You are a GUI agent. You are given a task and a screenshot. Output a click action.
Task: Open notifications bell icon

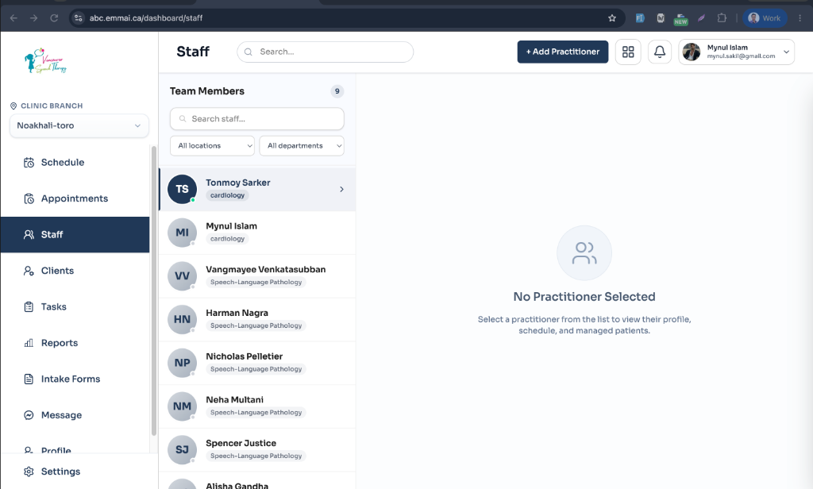tap(660, 52)
